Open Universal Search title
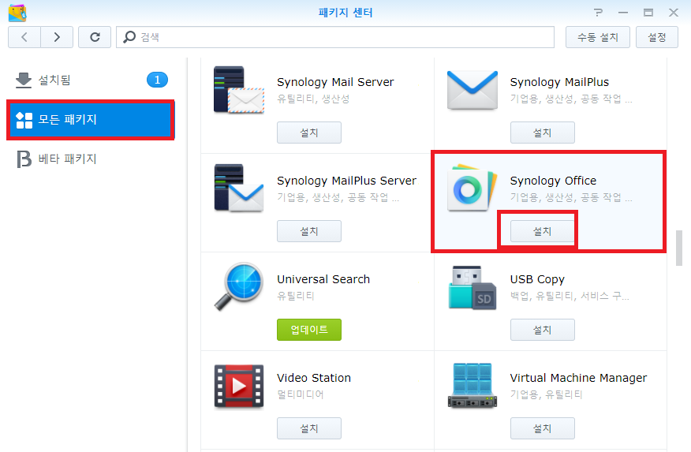Screen dimensions: 691x452 (323, 279)
